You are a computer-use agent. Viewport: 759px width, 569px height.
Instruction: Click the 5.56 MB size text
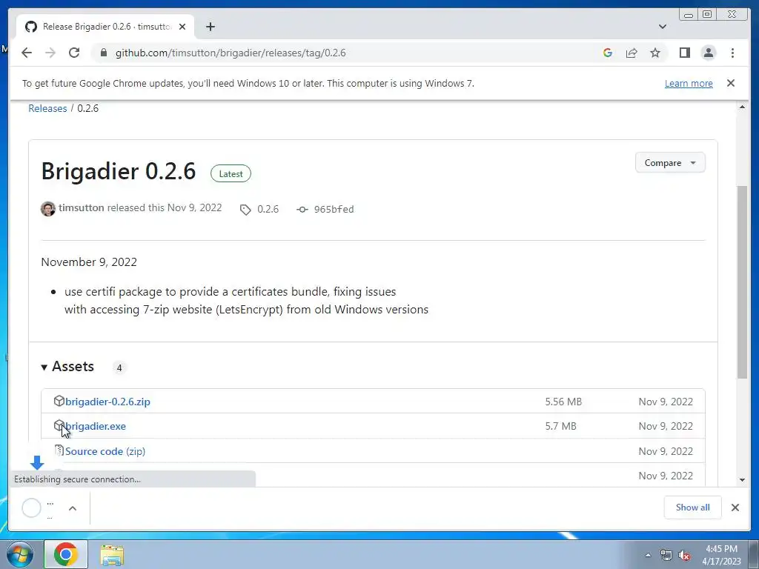(x=563, y=402)
